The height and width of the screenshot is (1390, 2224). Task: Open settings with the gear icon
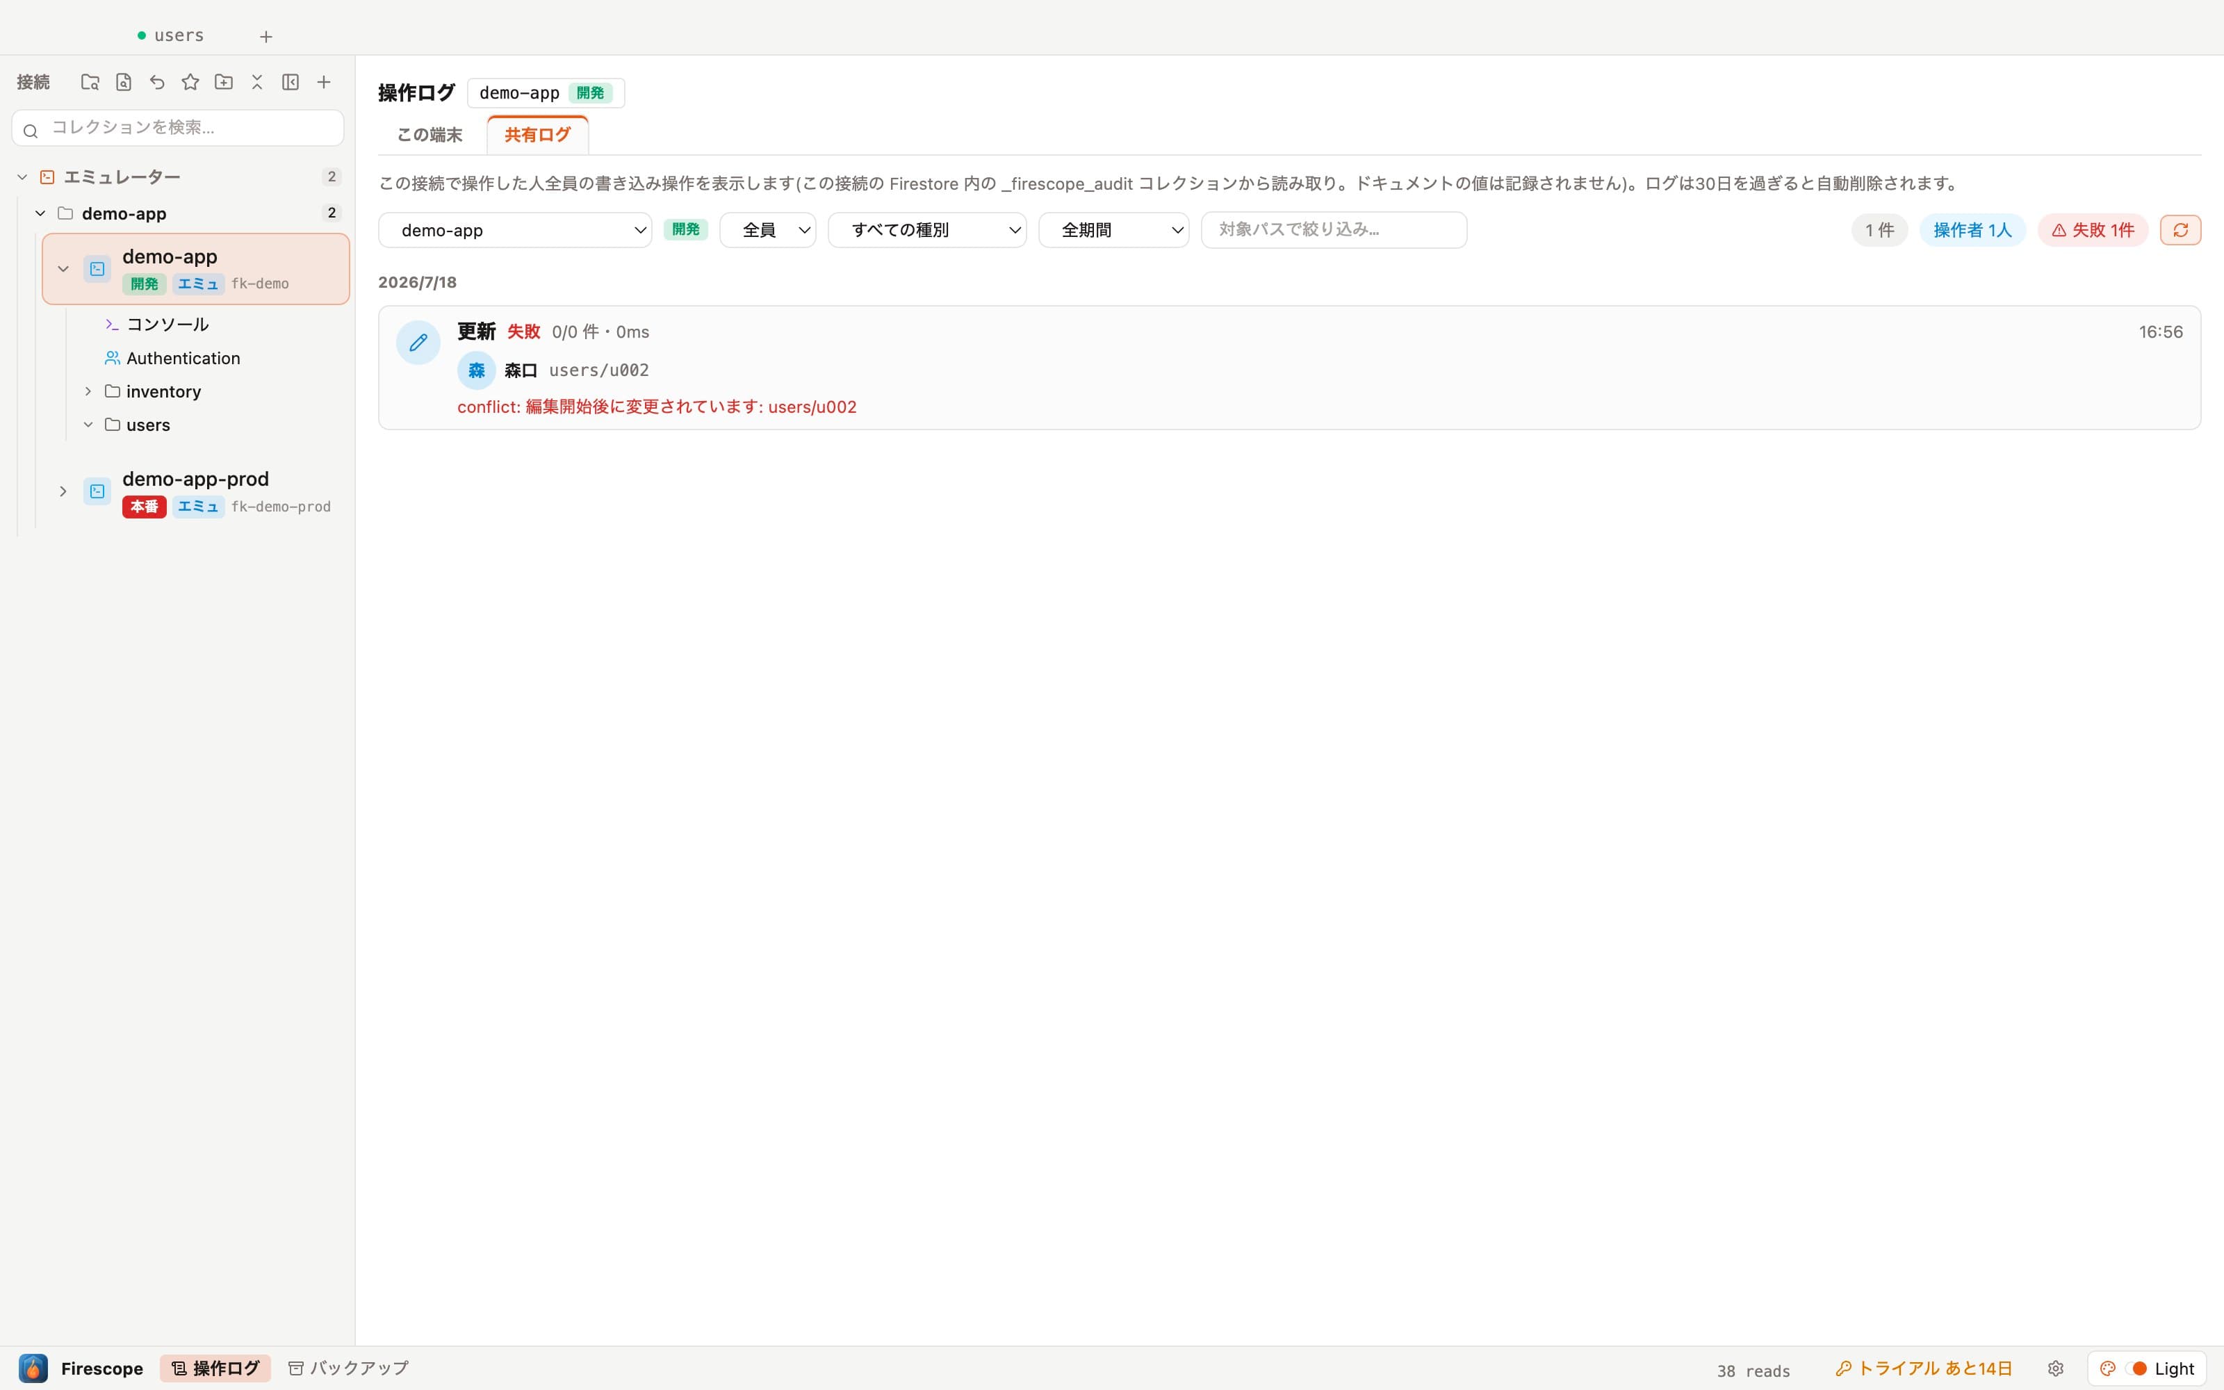[2056, 1368]
